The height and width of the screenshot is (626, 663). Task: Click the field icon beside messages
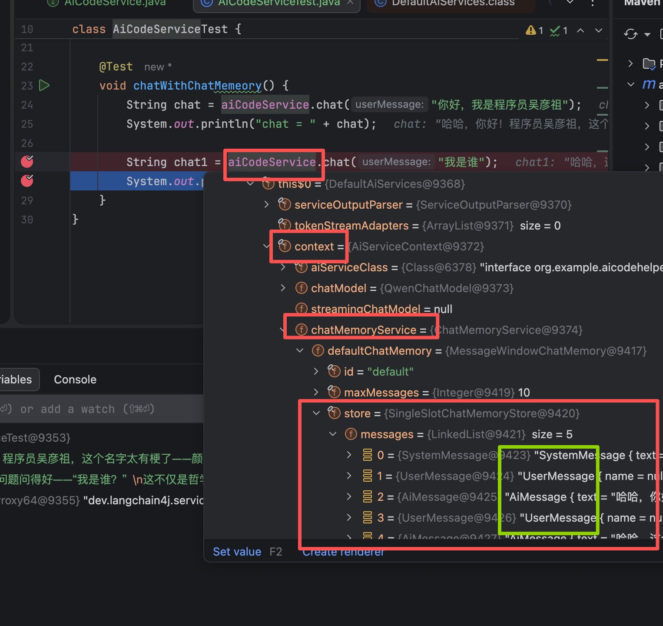351,434
